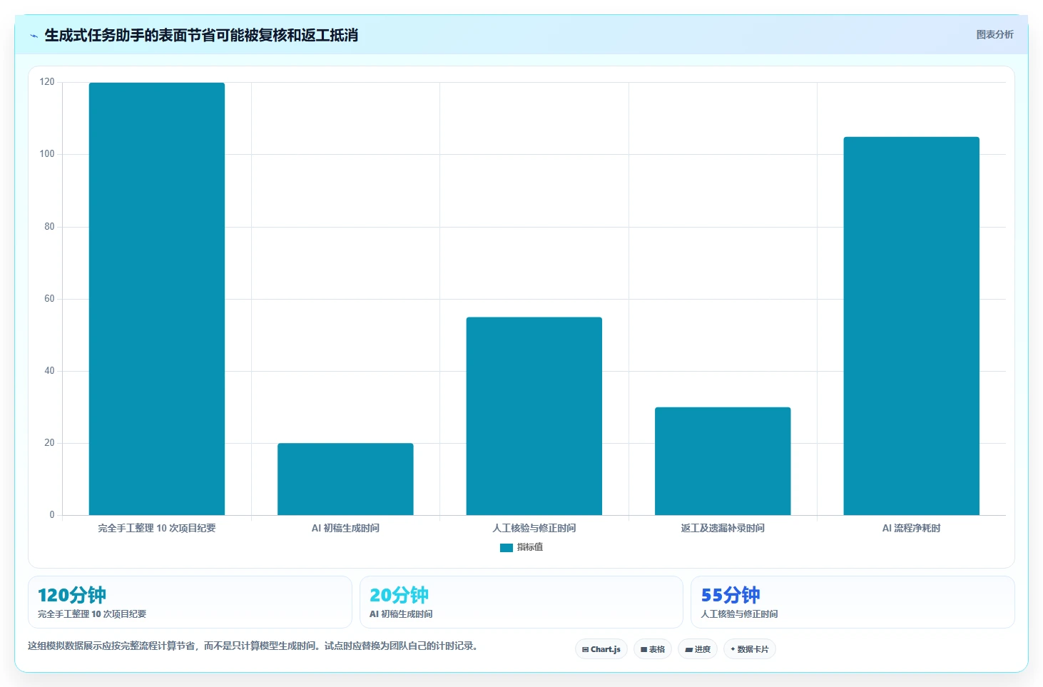Click caption AI 初稿生成时间 under 20分钟

click(x=401, y=614)
